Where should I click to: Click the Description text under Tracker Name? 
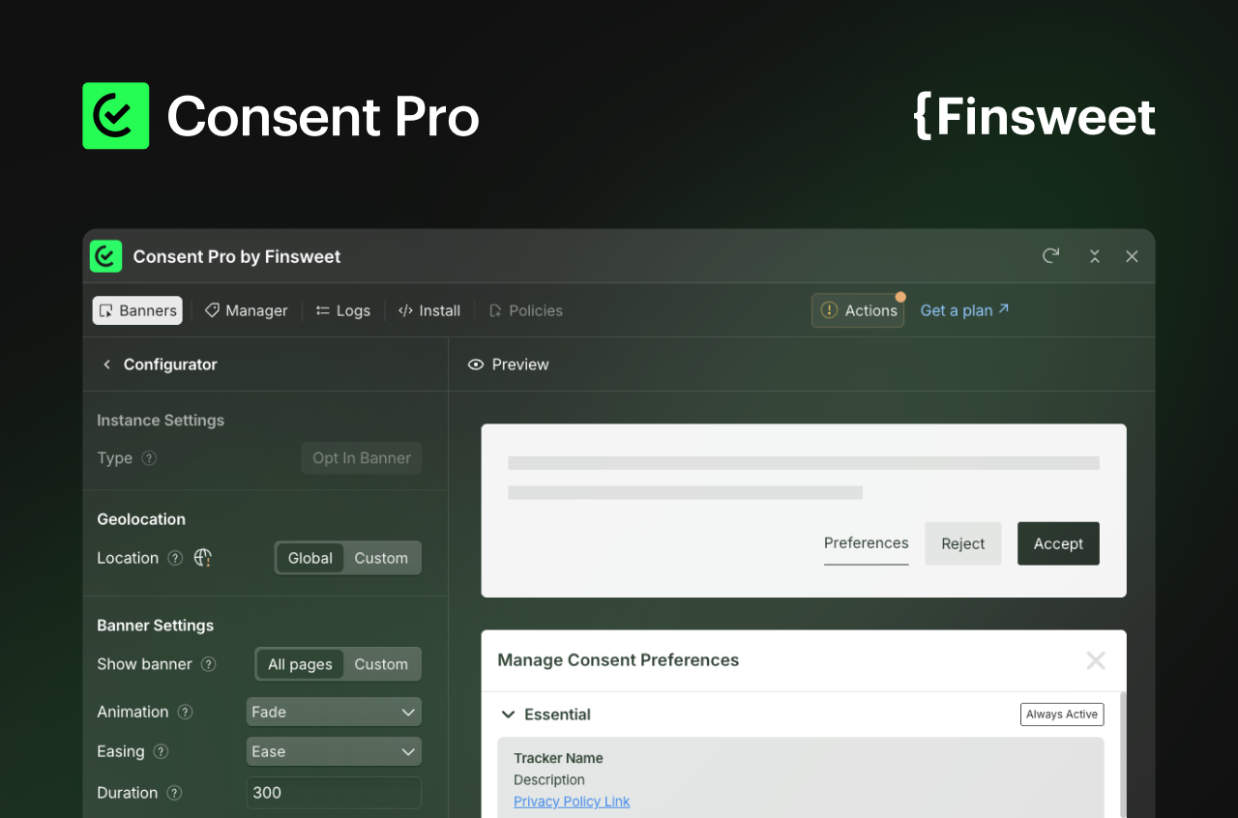549,780
